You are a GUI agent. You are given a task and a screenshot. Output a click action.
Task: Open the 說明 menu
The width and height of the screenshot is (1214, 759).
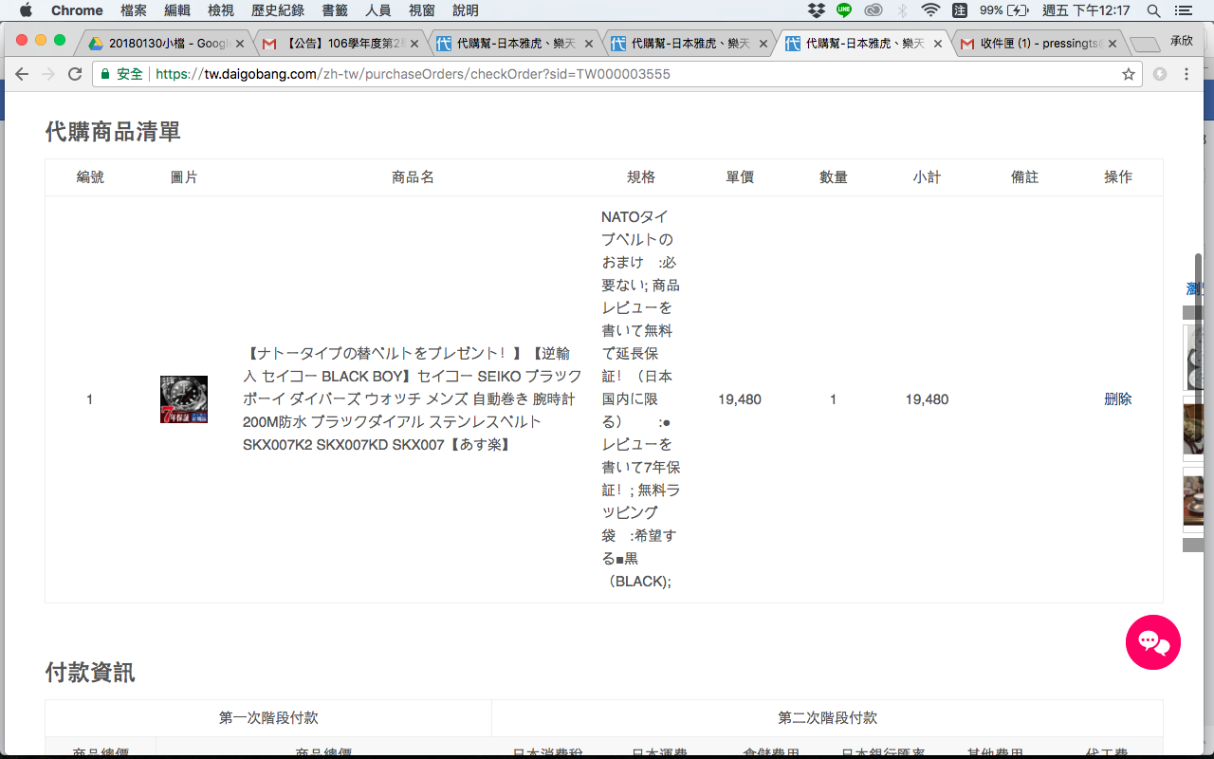pyautogui.click(x=466, y=10)
